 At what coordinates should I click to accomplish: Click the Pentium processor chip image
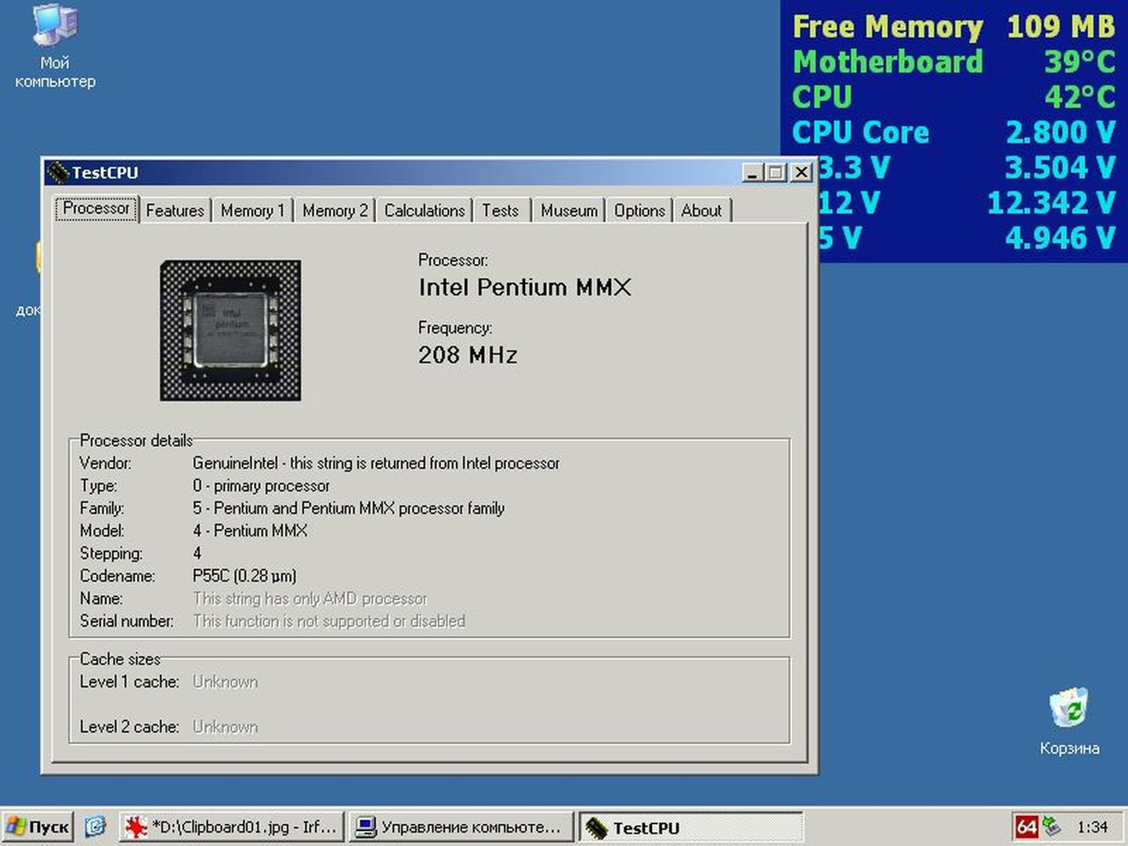coord(230,331)
